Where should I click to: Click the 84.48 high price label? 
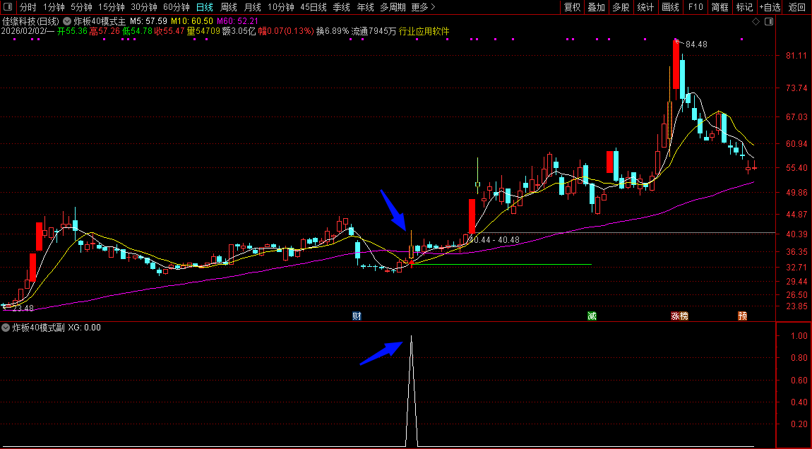pyautogui.click(x=696, y=44)
